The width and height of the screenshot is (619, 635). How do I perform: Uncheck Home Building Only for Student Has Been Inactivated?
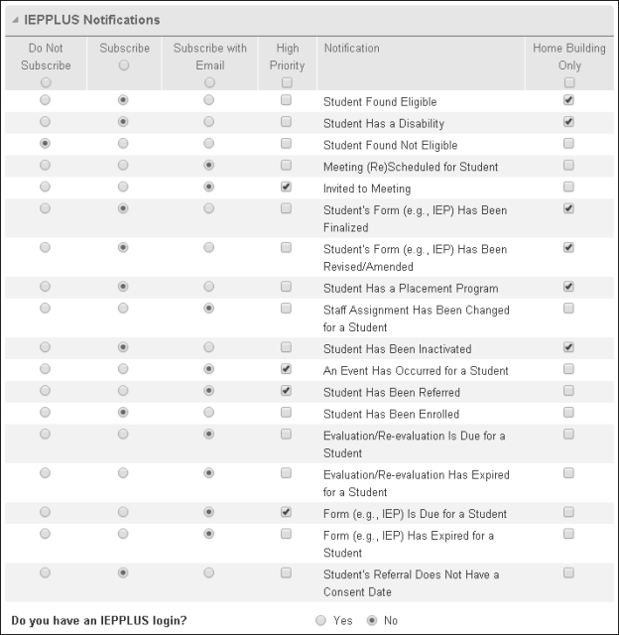[568, 348]
